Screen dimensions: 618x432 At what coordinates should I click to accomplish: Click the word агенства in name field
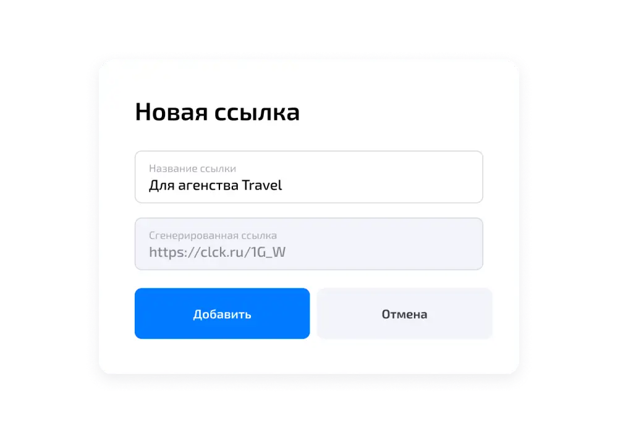(x=208, y=186)
